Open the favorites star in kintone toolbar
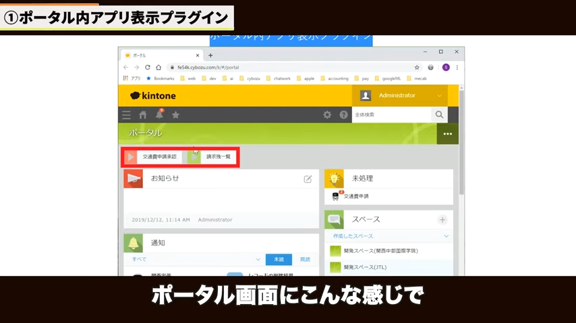The height and width of the screenshot is (323, 576). pos(175,115)
